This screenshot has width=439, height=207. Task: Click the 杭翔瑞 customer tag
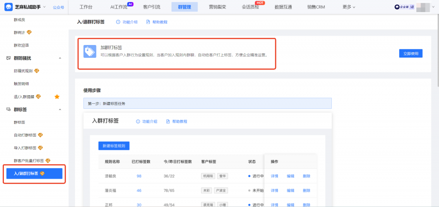208,176
